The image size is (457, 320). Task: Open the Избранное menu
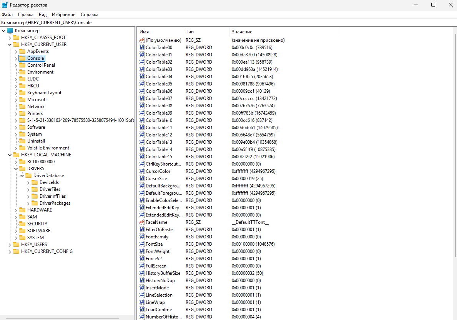click(x=63, y=15)
